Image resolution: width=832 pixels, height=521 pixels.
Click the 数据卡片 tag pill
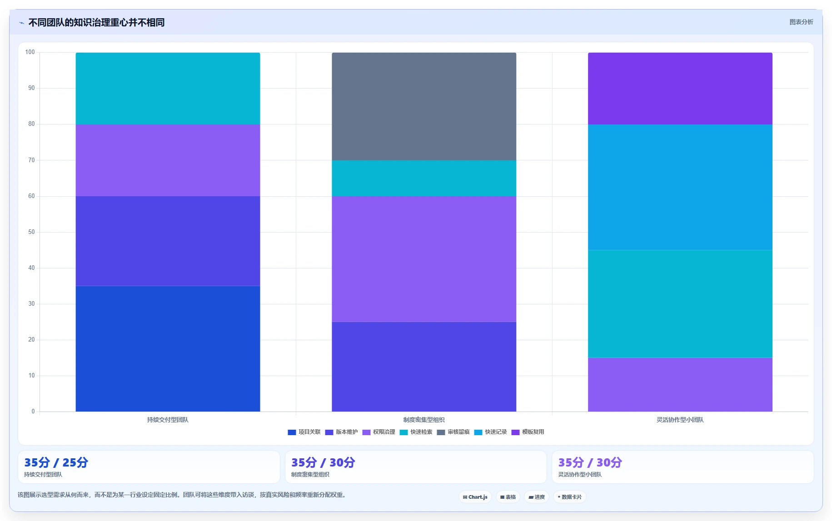(570, 497)
